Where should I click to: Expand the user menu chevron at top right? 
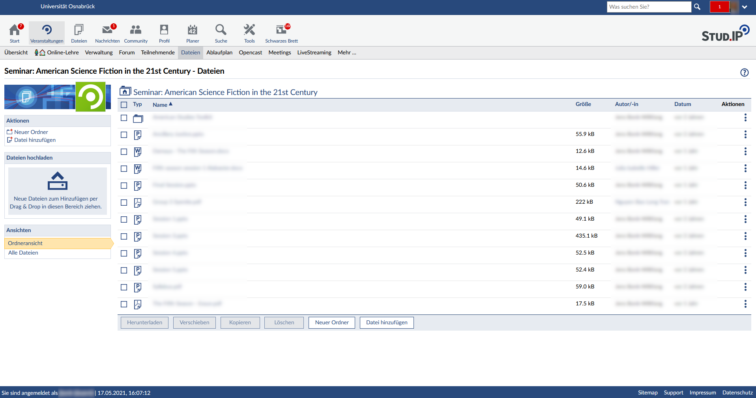point(745,7)
